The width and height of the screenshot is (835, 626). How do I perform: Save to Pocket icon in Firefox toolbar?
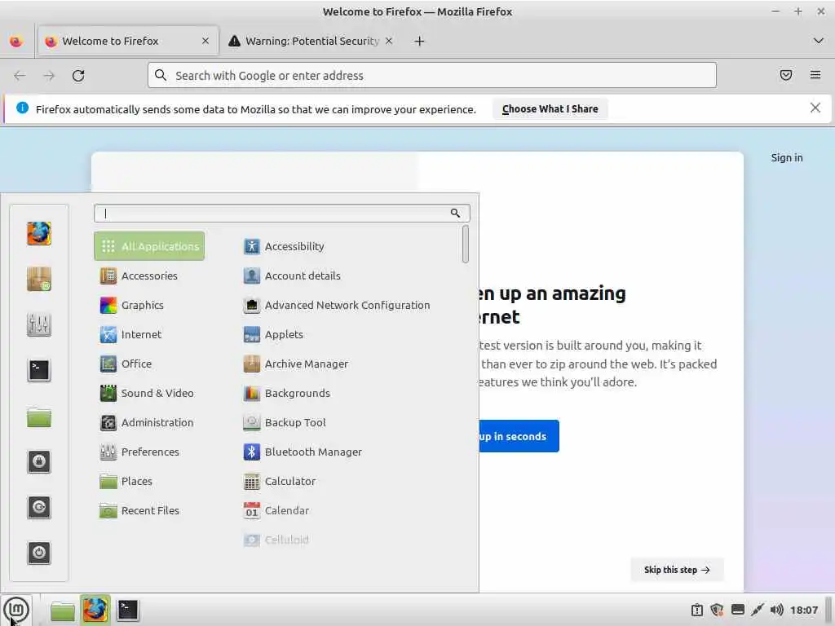click(785, 75)
